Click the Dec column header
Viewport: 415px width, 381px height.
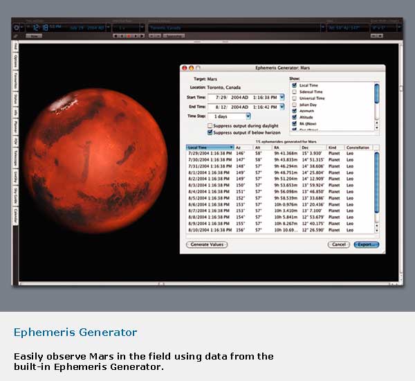313,148
